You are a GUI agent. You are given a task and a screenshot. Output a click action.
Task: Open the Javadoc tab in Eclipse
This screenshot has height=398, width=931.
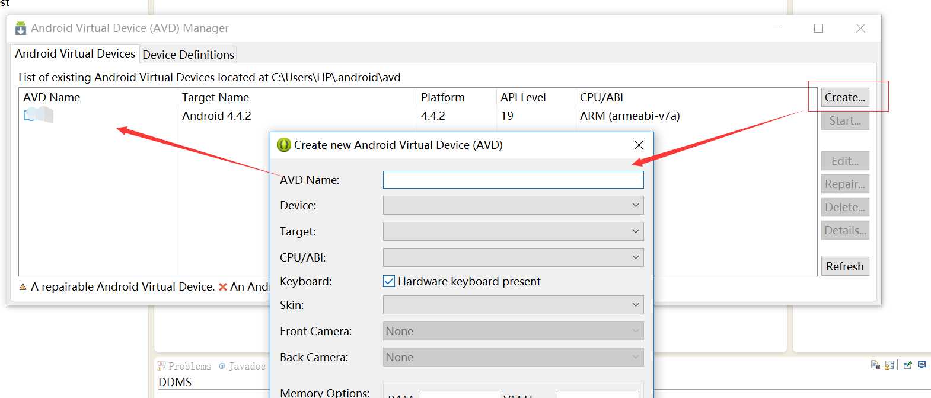pos(242,366)
